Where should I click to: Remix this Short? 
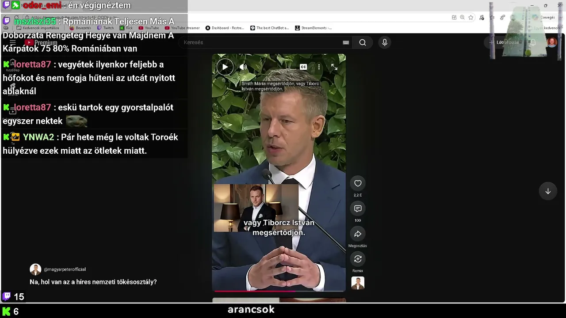click(x=358, y=259)
